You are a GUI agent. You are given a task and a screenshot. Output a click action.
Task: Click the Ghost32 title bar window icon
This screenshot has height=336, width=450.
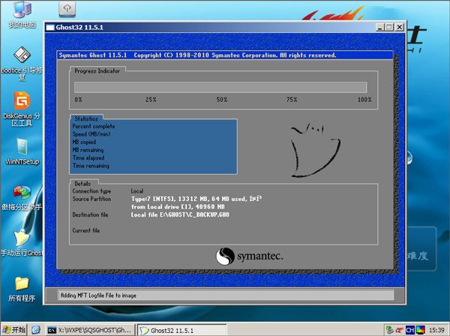[50, 27]
